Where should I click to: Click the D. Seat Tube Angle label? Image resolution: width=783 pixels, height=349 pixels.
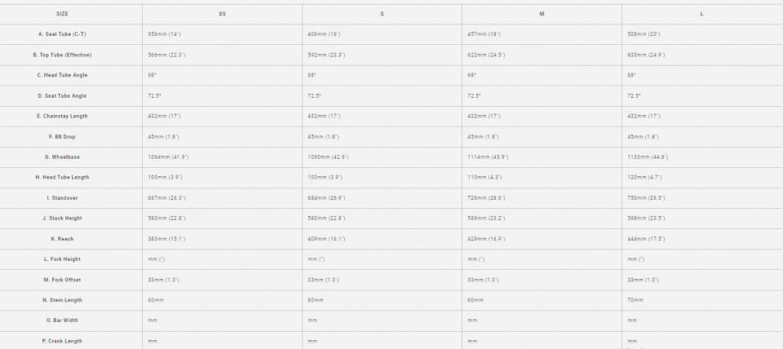(x=63, y=96)
